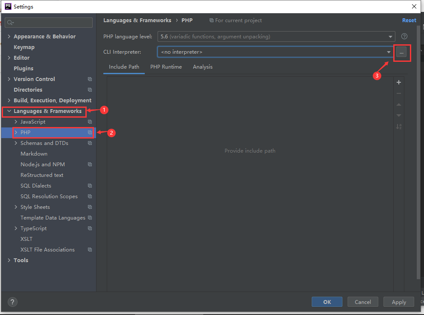Click project-level icon beside JavaScript
The width and height of the screenshot is (424, 315).
coord(90,122)
